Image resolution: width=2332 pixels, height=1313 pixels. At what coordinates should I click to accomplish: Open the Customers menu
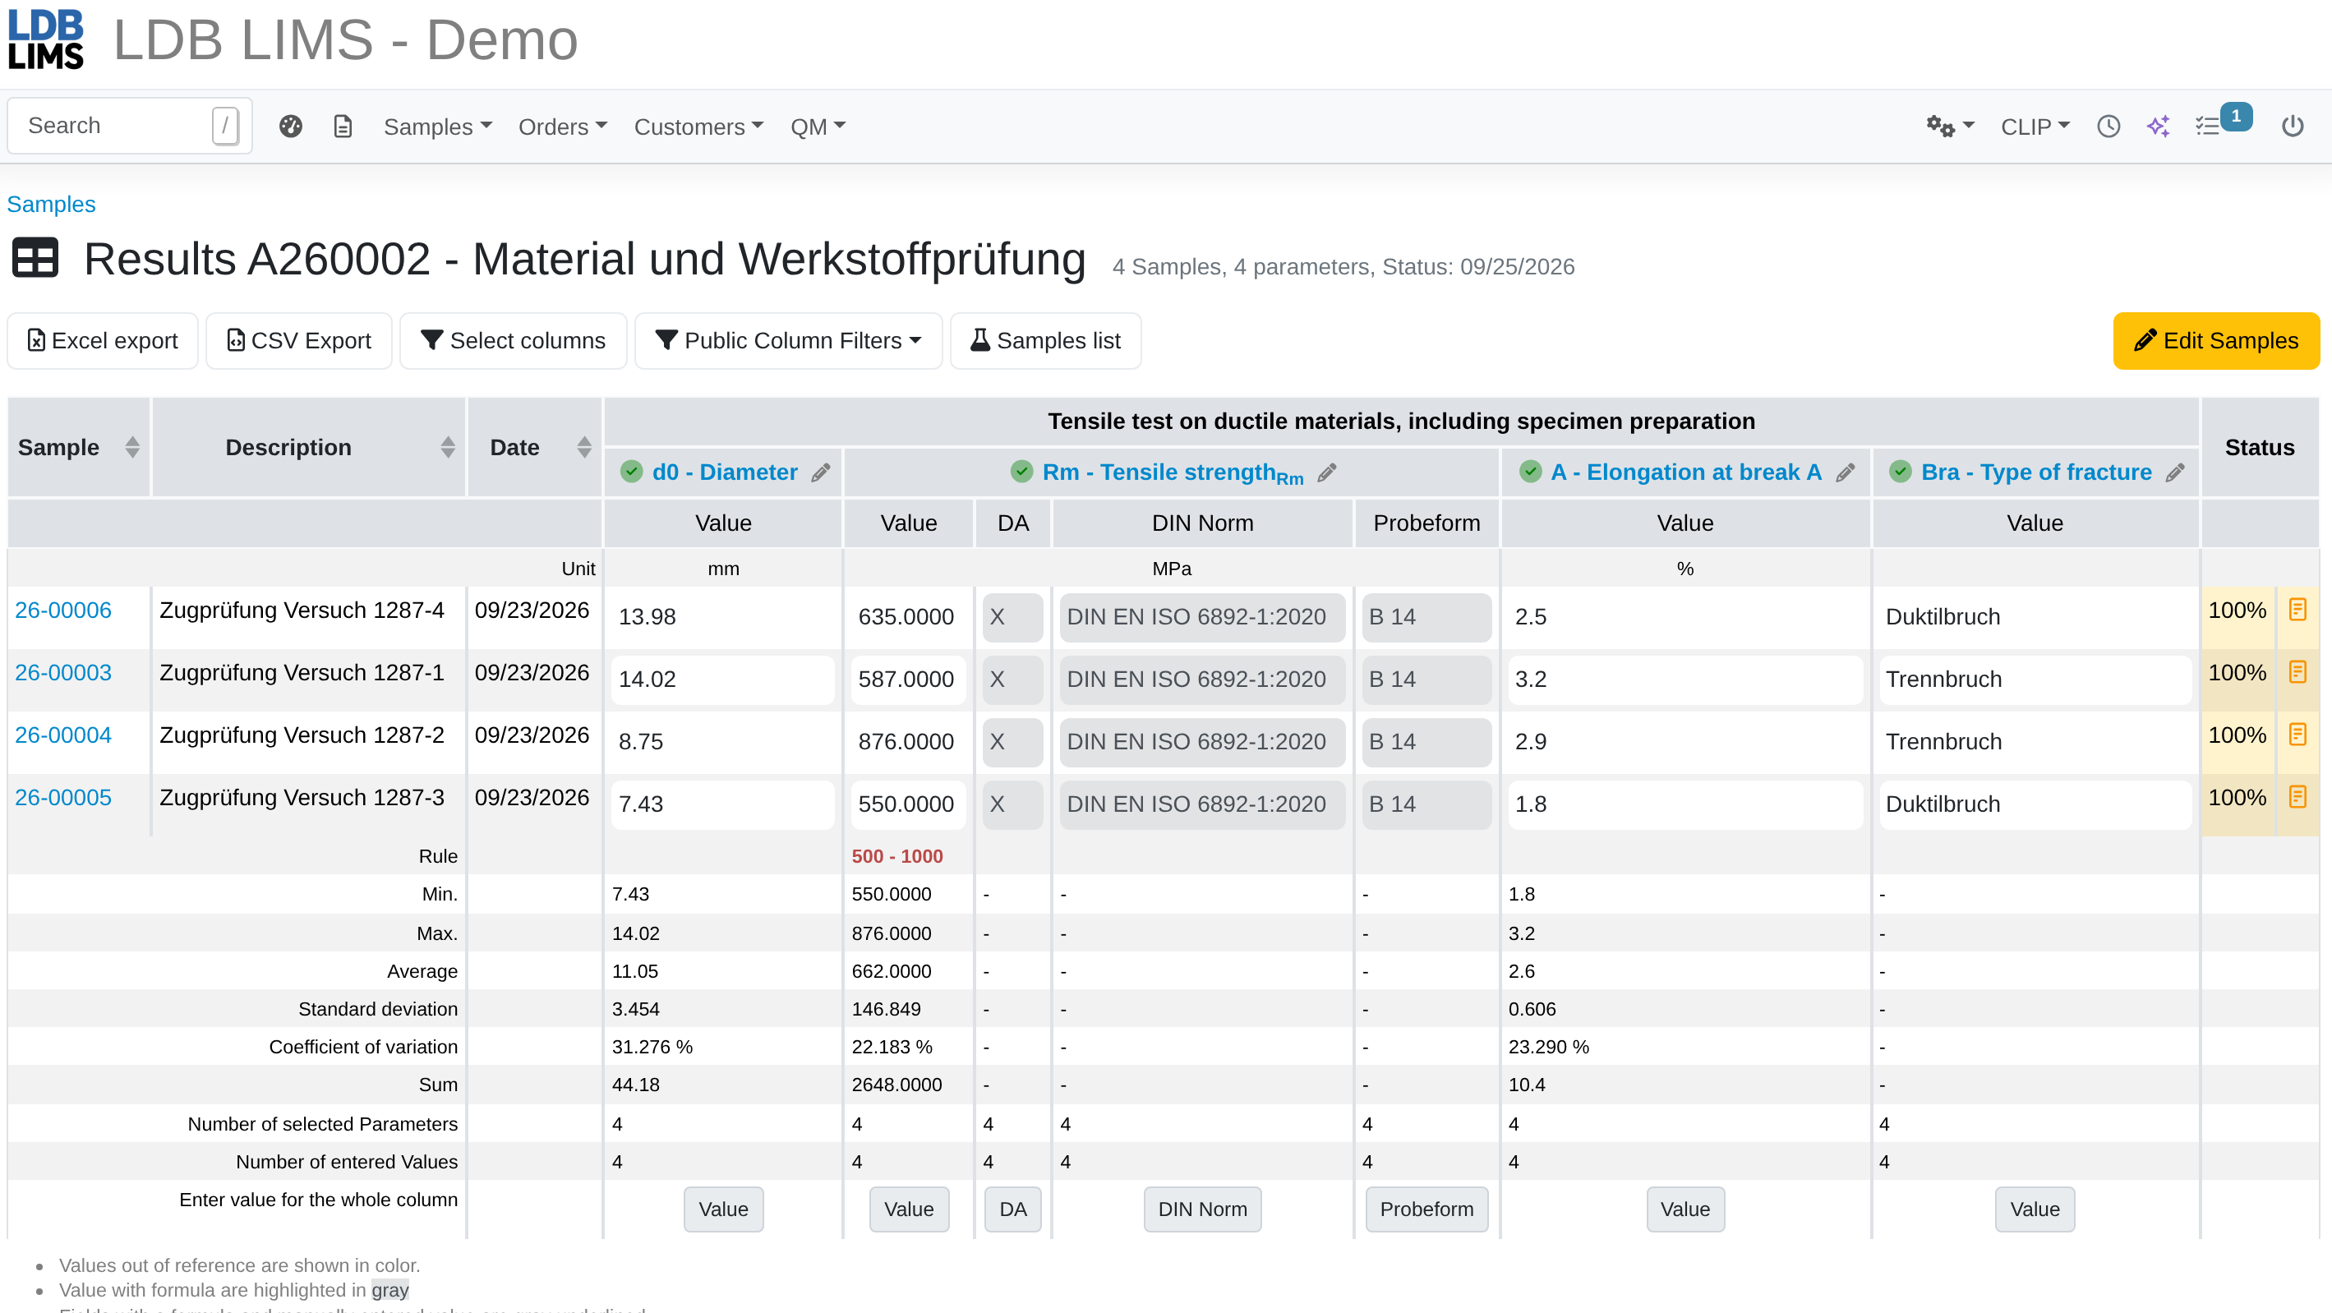coord(699,127)
